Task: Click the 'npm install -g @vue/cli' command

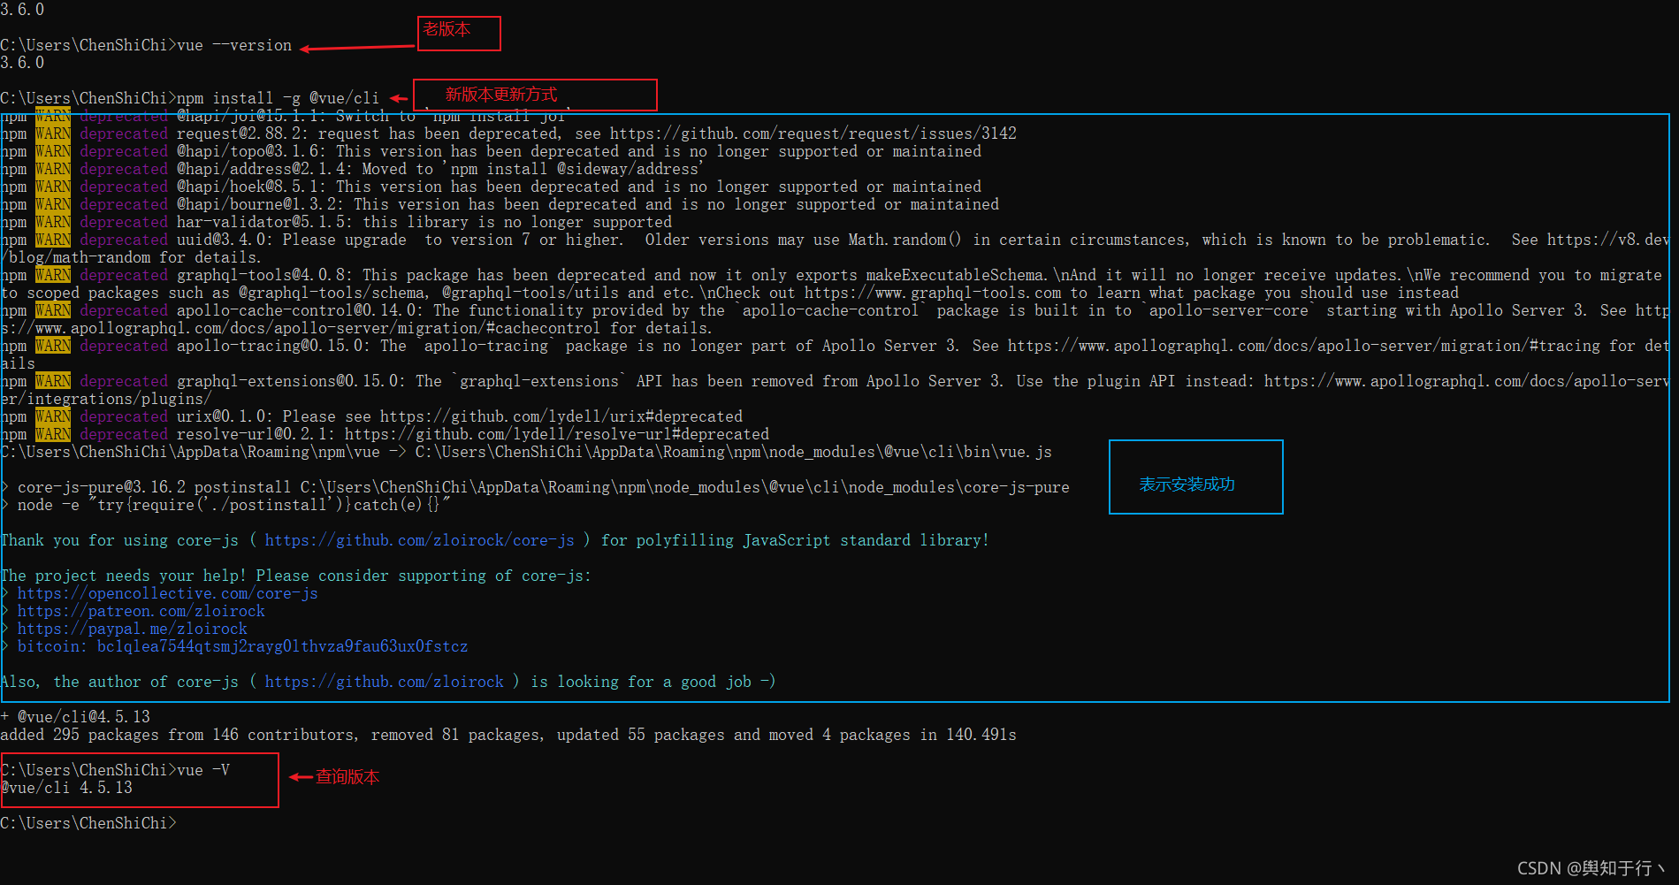Action: click(x=278, y=98)
